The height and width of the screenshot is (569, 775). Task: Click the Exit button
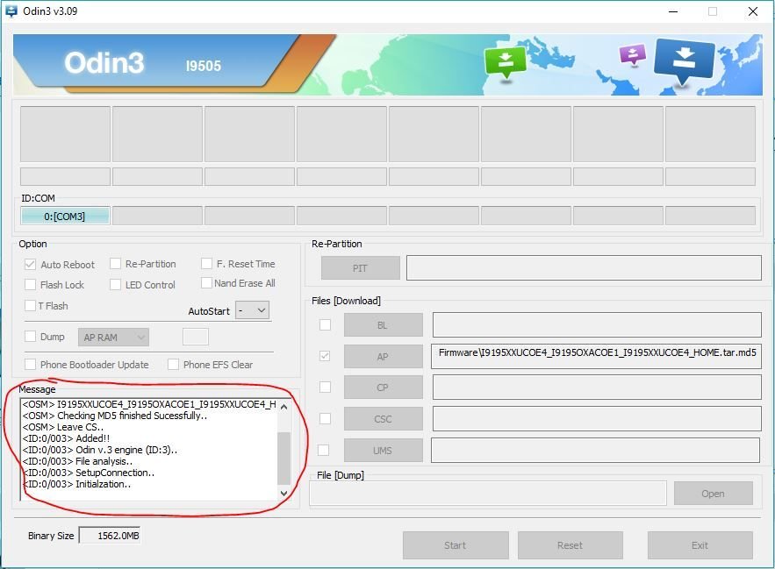coord(700,545)
